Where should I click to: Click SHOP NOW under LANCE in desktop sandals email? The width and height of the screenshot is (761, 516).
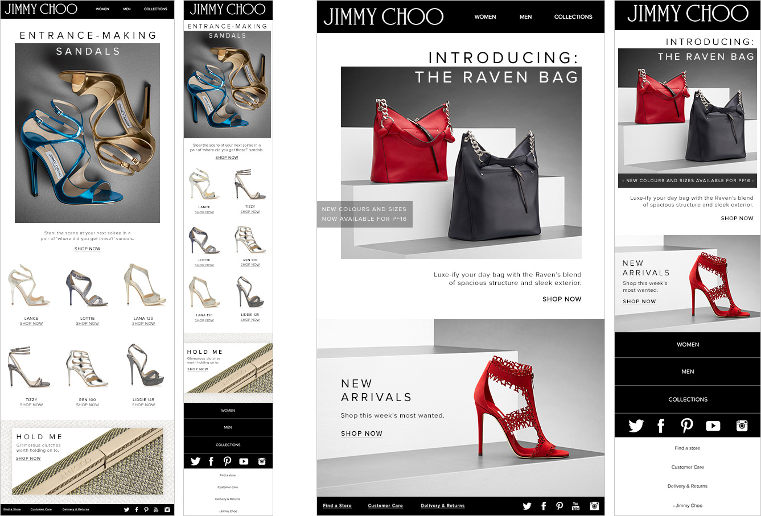point(31,324)
